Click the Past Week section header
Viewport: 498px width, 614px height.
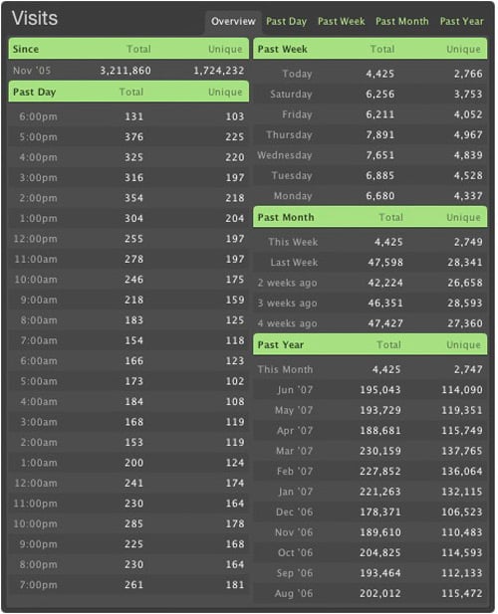coord(370,49)
